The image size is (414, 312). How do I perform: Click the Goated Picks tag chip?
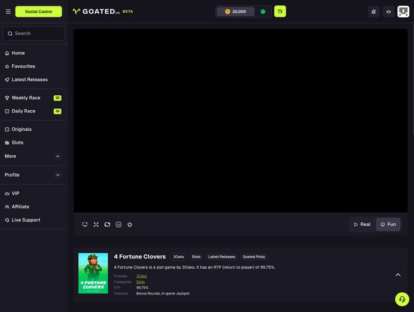click(x=254, y=257)
